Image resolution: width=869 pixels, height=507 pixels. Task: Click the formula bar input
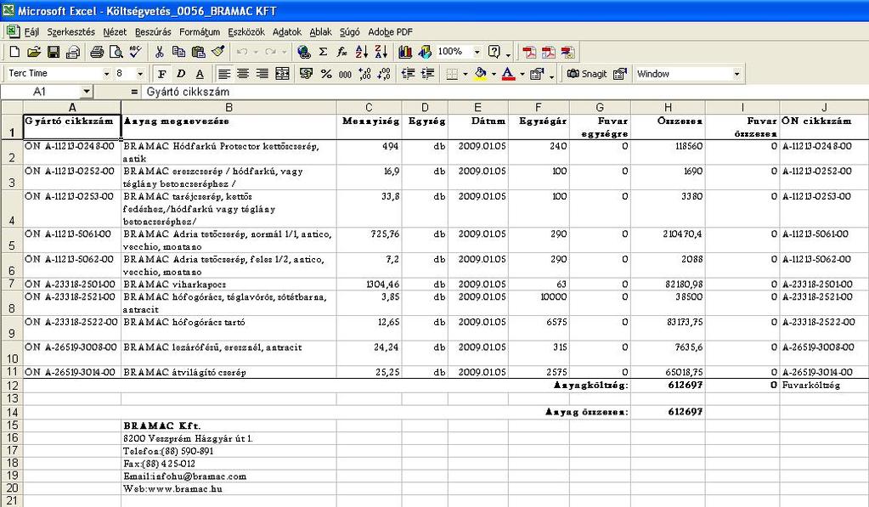(x=505, y=92)
